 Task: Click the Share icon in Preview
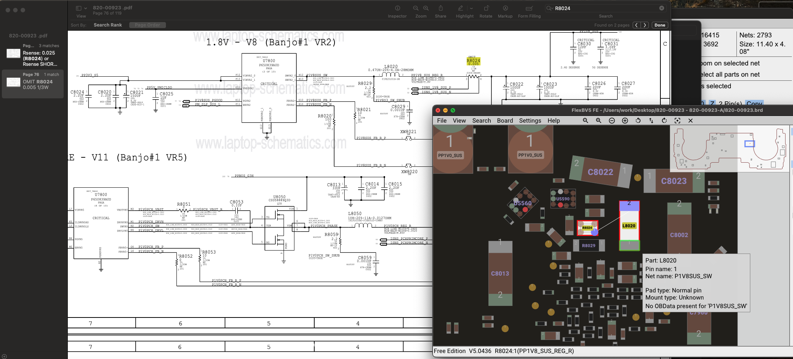pos(441,8)
